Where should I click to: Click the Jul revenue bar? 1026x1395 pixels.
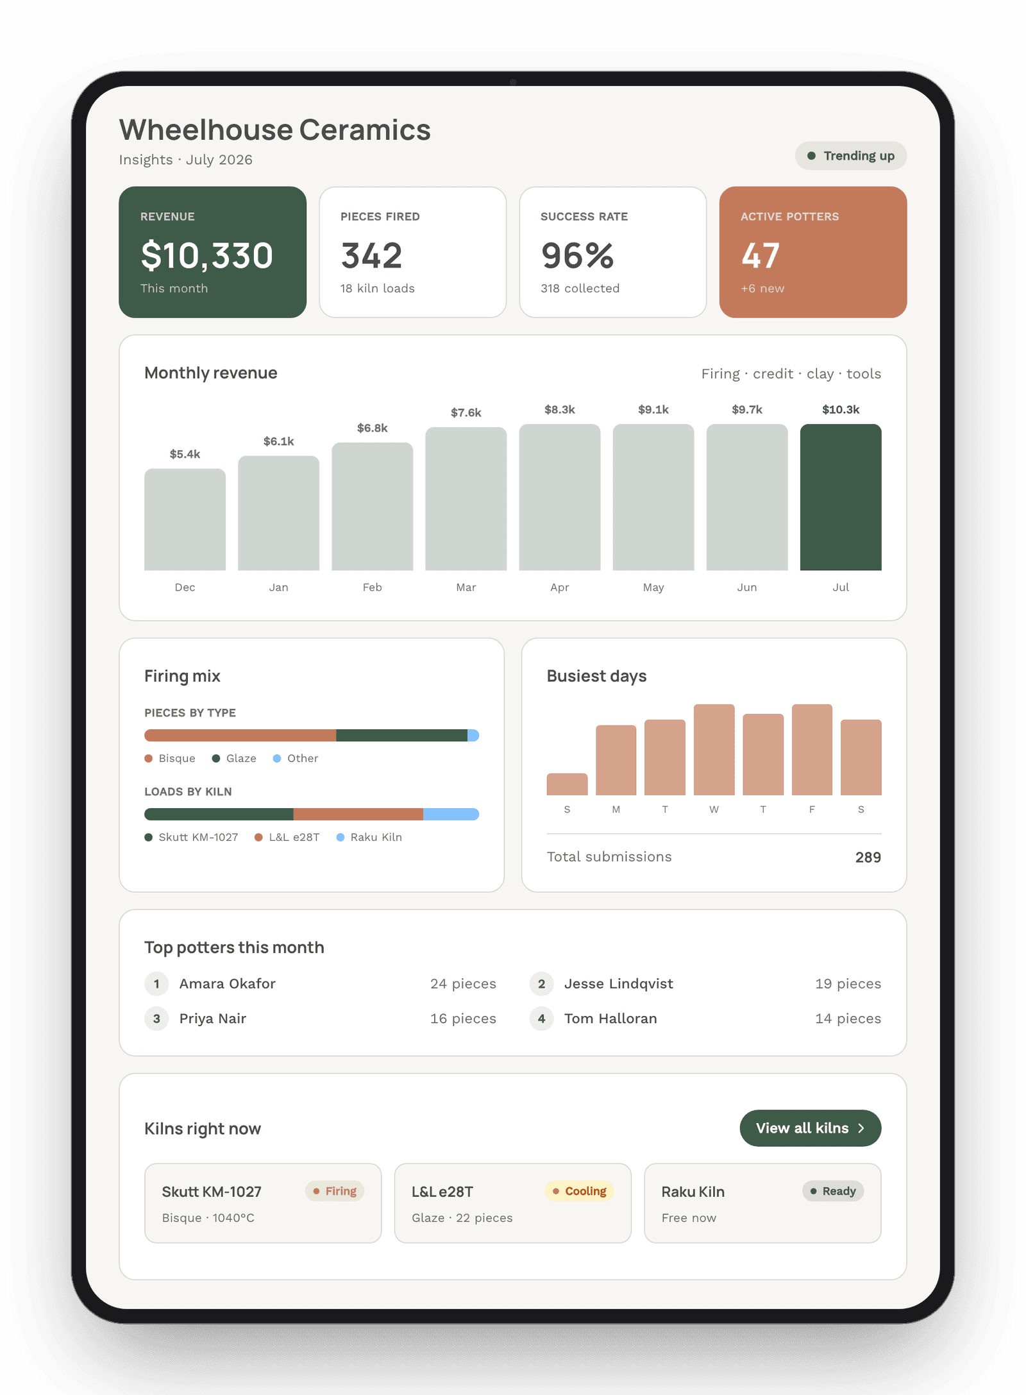[x=840, y=497]
